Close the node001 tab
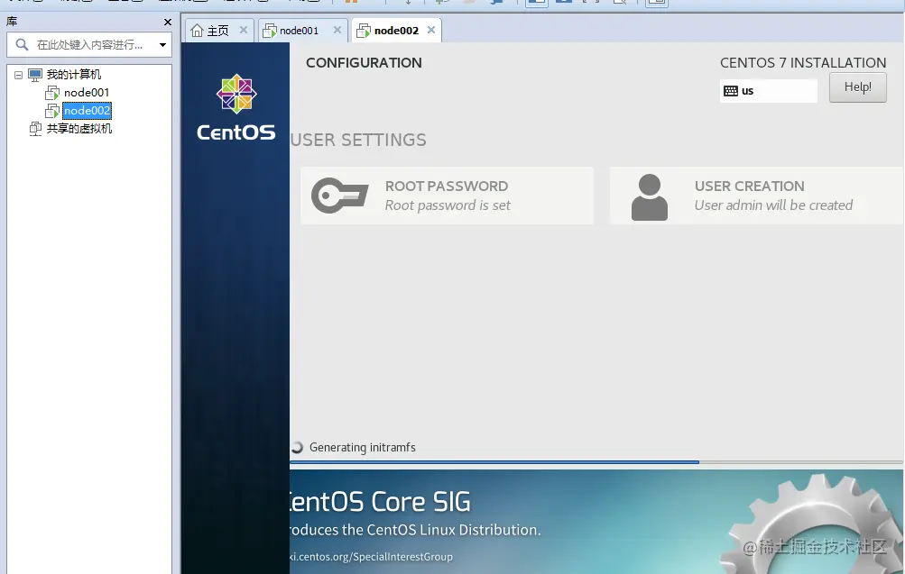 337,30
